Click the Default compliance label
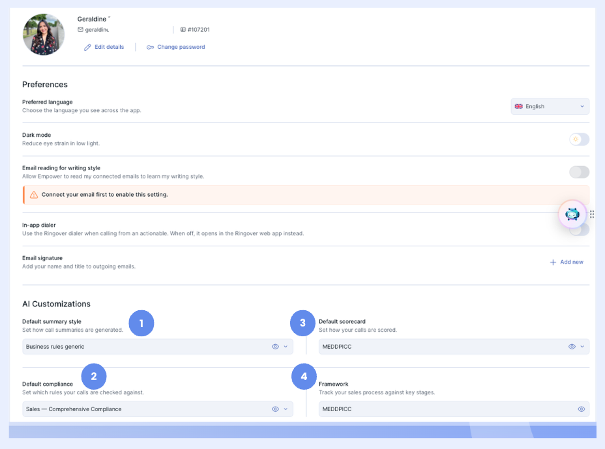The height and width of the screenshot is (449, 605). click(x=48, y=384)
